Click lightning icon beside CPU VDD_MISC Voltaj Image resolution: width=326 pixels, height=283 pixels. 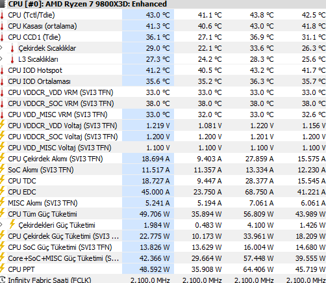pos(2,147)
